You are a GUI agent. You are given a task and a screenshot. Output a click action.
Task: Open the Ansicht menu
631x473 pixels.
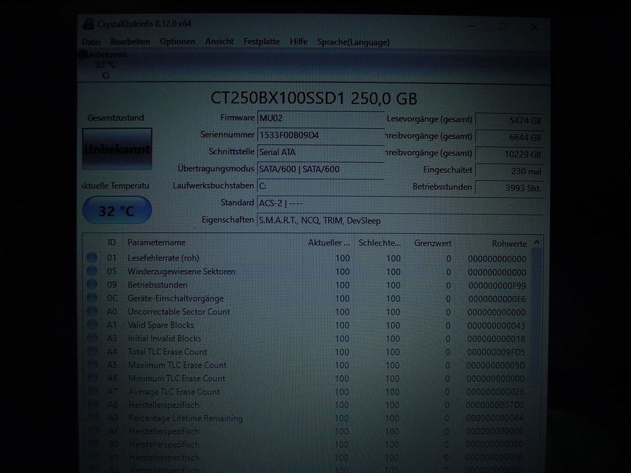pyautogui.click(x=220, y=41)
